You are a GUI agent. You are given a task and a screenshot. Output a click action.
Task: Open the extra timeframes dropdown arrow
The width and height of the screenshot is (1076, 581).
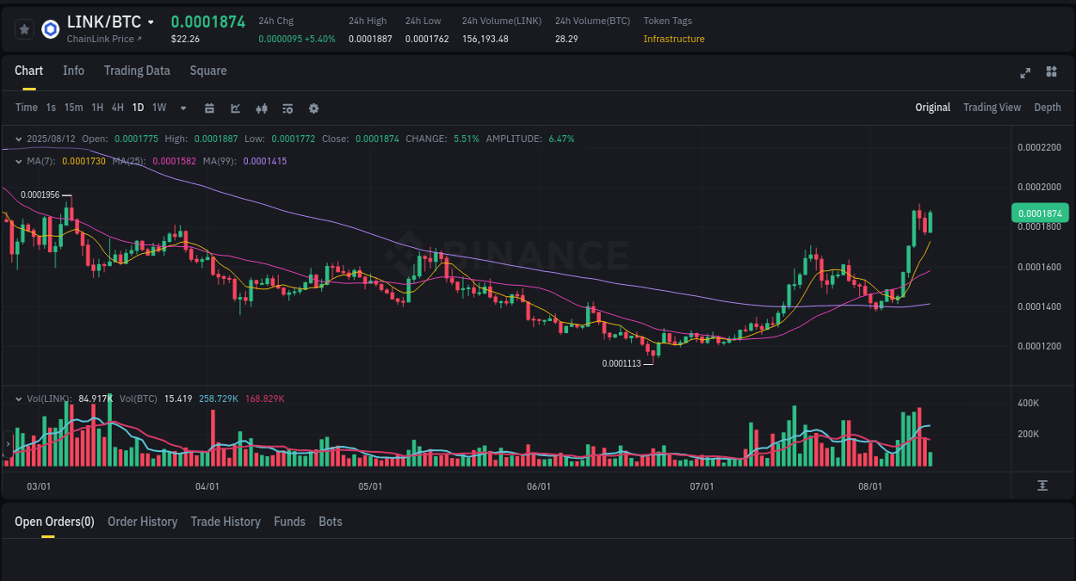pos(182,108)
